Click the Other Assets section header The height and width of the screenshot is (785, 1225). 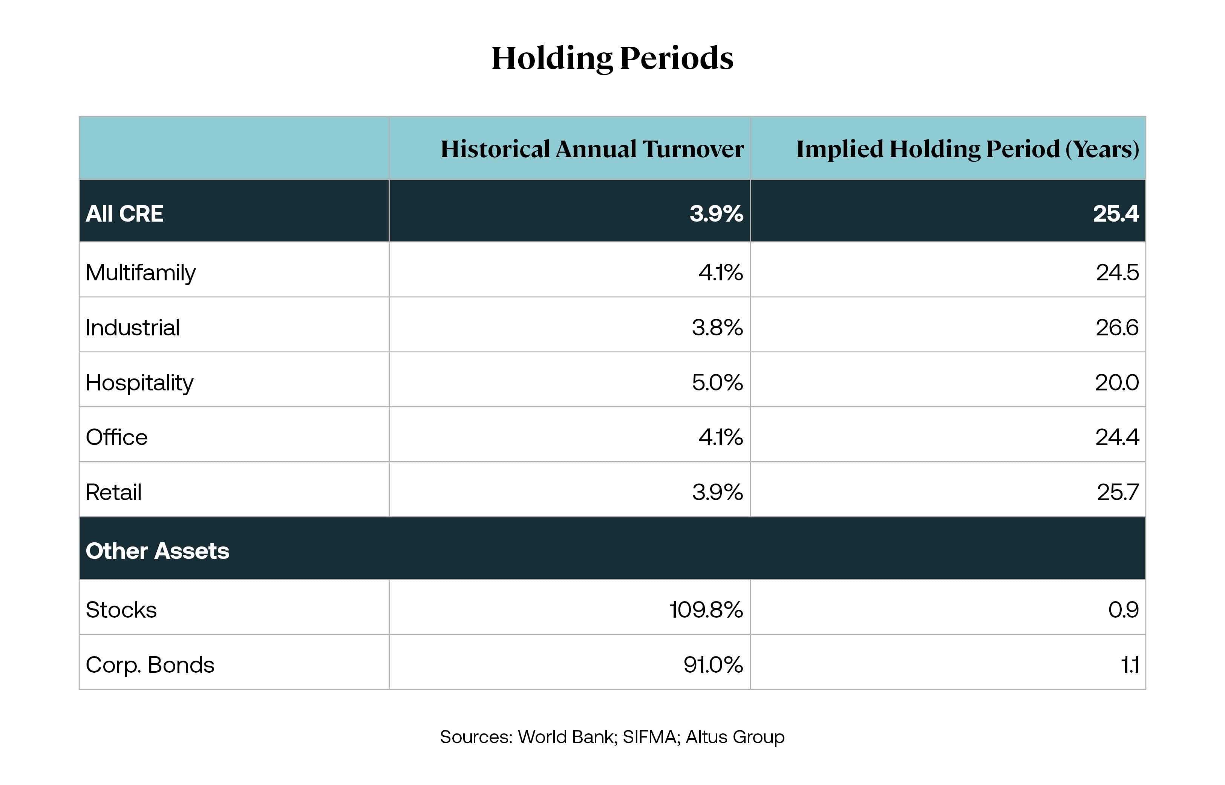[158, 551]
